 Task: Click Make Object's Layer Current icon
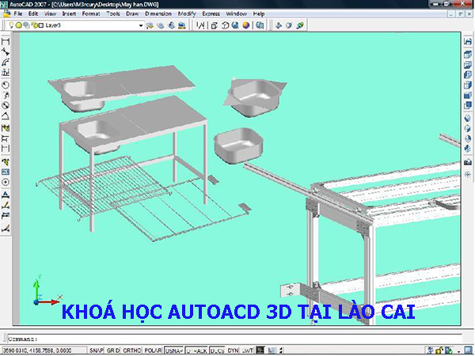160,25
